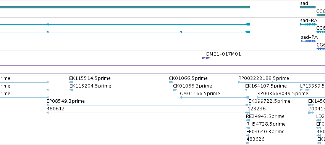The height and width of the screenshot is (145, 325).
Task: Select the EP03640.3prime label
Action: click(265, 132)
